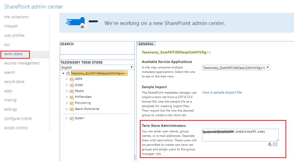Image resolution: width=294 pixels, height=161 pixels.
Task: Click the People group folder icon
Action: 71,91
